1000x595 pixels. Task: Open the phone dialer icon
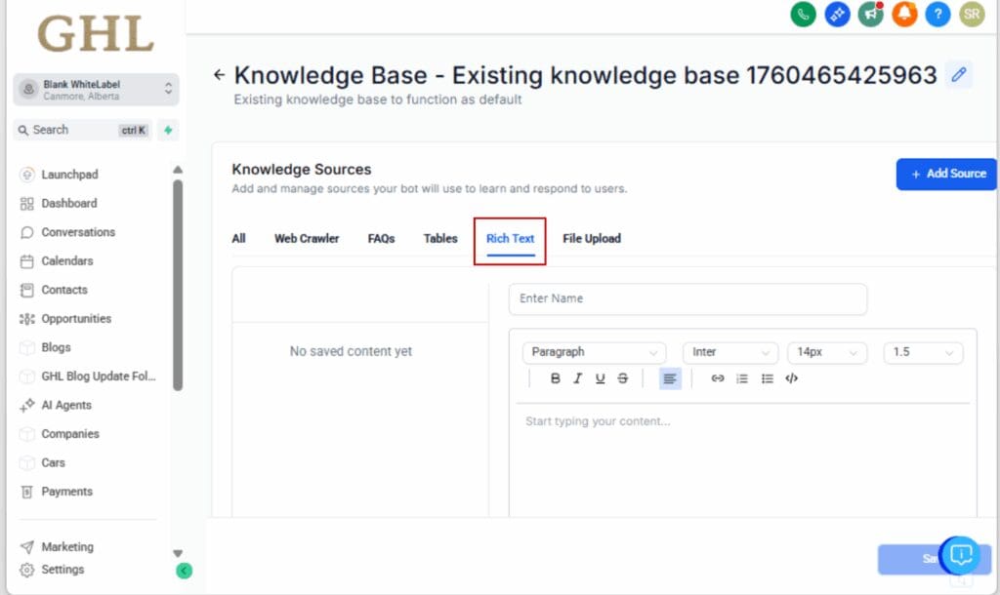[x=803, y=14]
